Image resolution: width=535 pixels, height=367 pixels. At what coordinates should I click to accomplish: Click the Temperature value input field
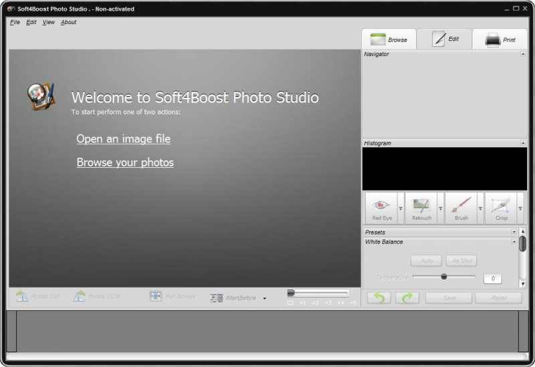492,278
